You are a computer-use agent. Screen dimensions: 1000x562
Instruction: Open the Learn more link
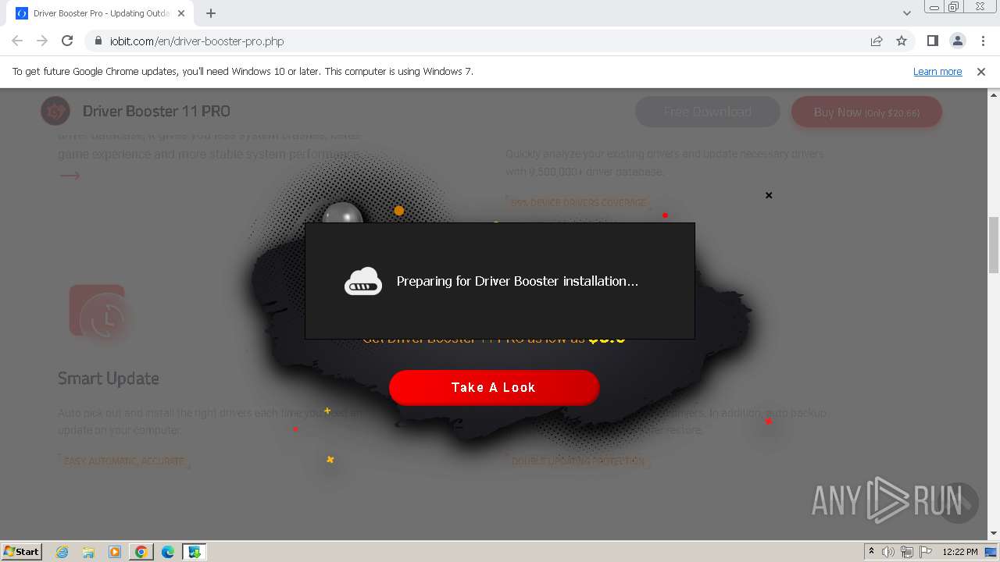pyautogui.click(x=937, y=71)
